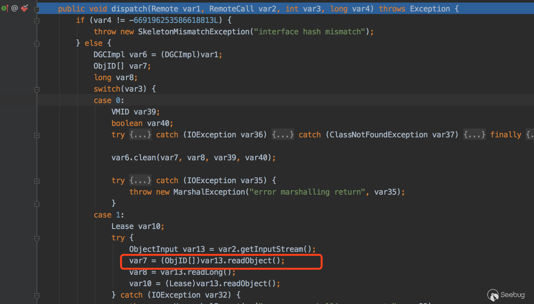
Task: Click fold end marker after MarshalException catch
Action: (x=37, y=204)
